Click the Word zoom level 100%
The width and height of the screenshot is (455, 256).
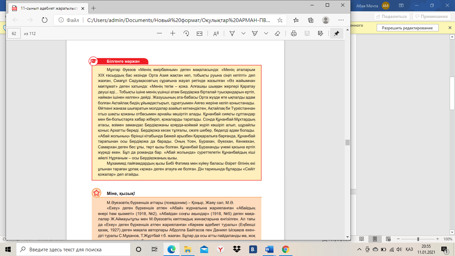click(448, 239)
